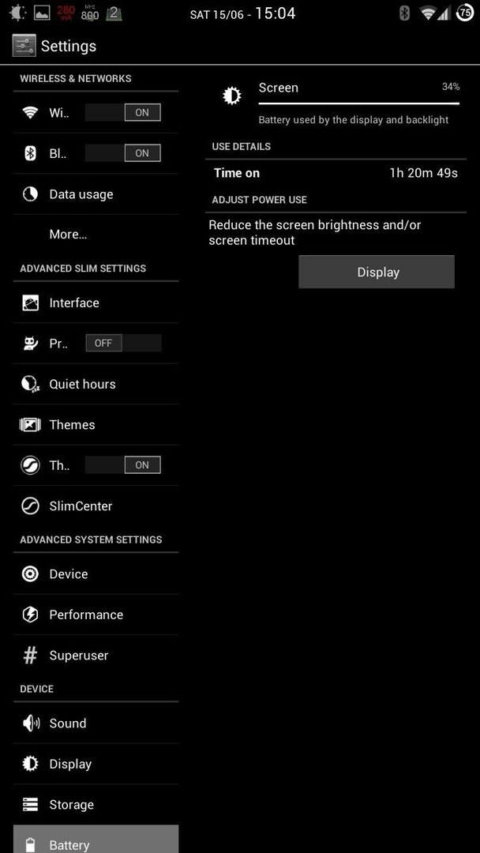
Task: Expand the More... wireless options
Action: [96, 235]
